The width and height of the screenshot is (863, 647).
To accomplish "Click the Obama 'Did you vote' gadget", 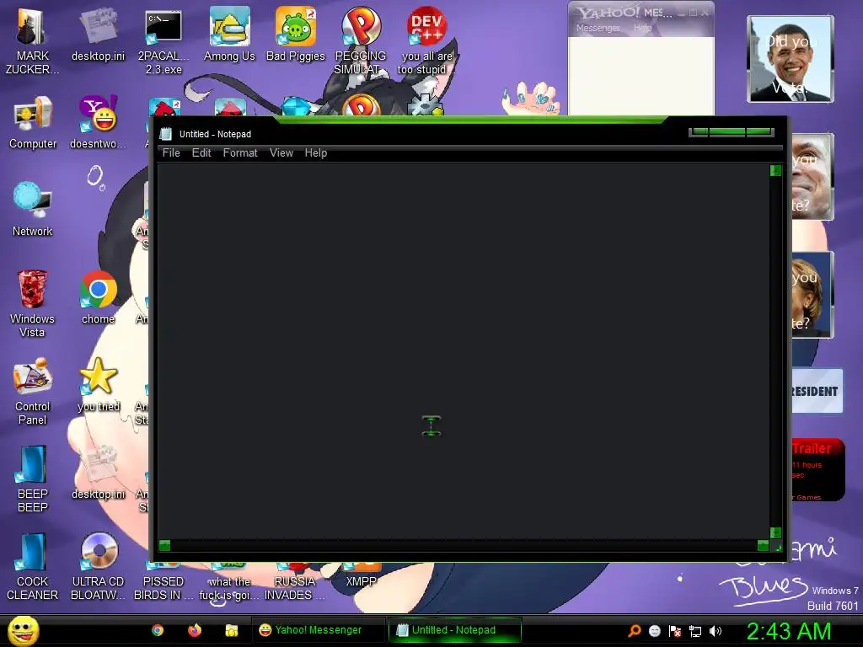I will 791,59.
